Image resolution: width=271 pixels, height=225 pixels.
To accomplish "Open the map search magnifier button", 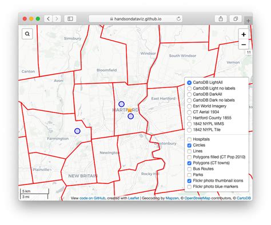I will 27,34.
